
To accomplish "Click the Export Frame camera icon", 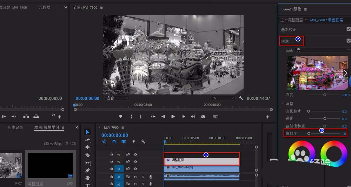I will pyautogui.click(x=203, y=117).
